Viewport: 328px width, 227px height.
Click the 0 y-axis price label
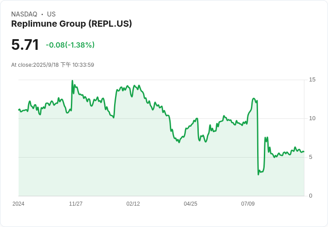[x=311, y=196]
